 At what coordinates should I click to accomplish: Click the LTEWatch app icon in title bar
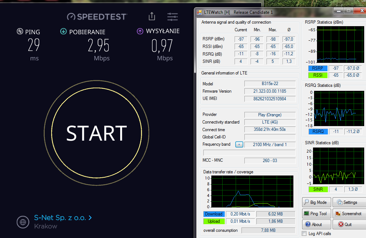pos(199,12)
